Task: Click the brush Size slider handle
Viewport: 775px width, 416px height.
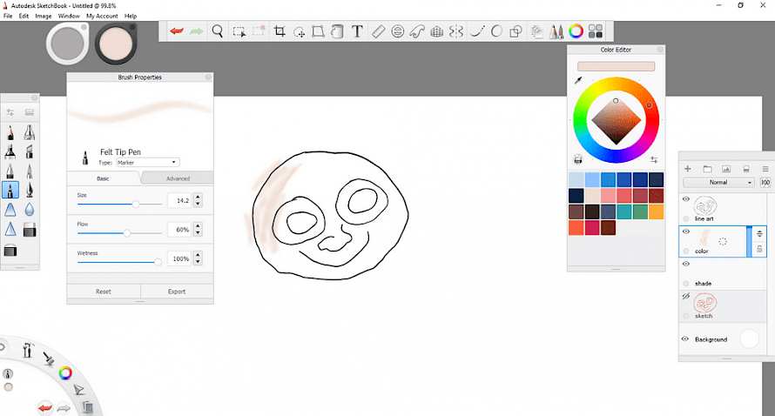Action: [x=136, y=204]
